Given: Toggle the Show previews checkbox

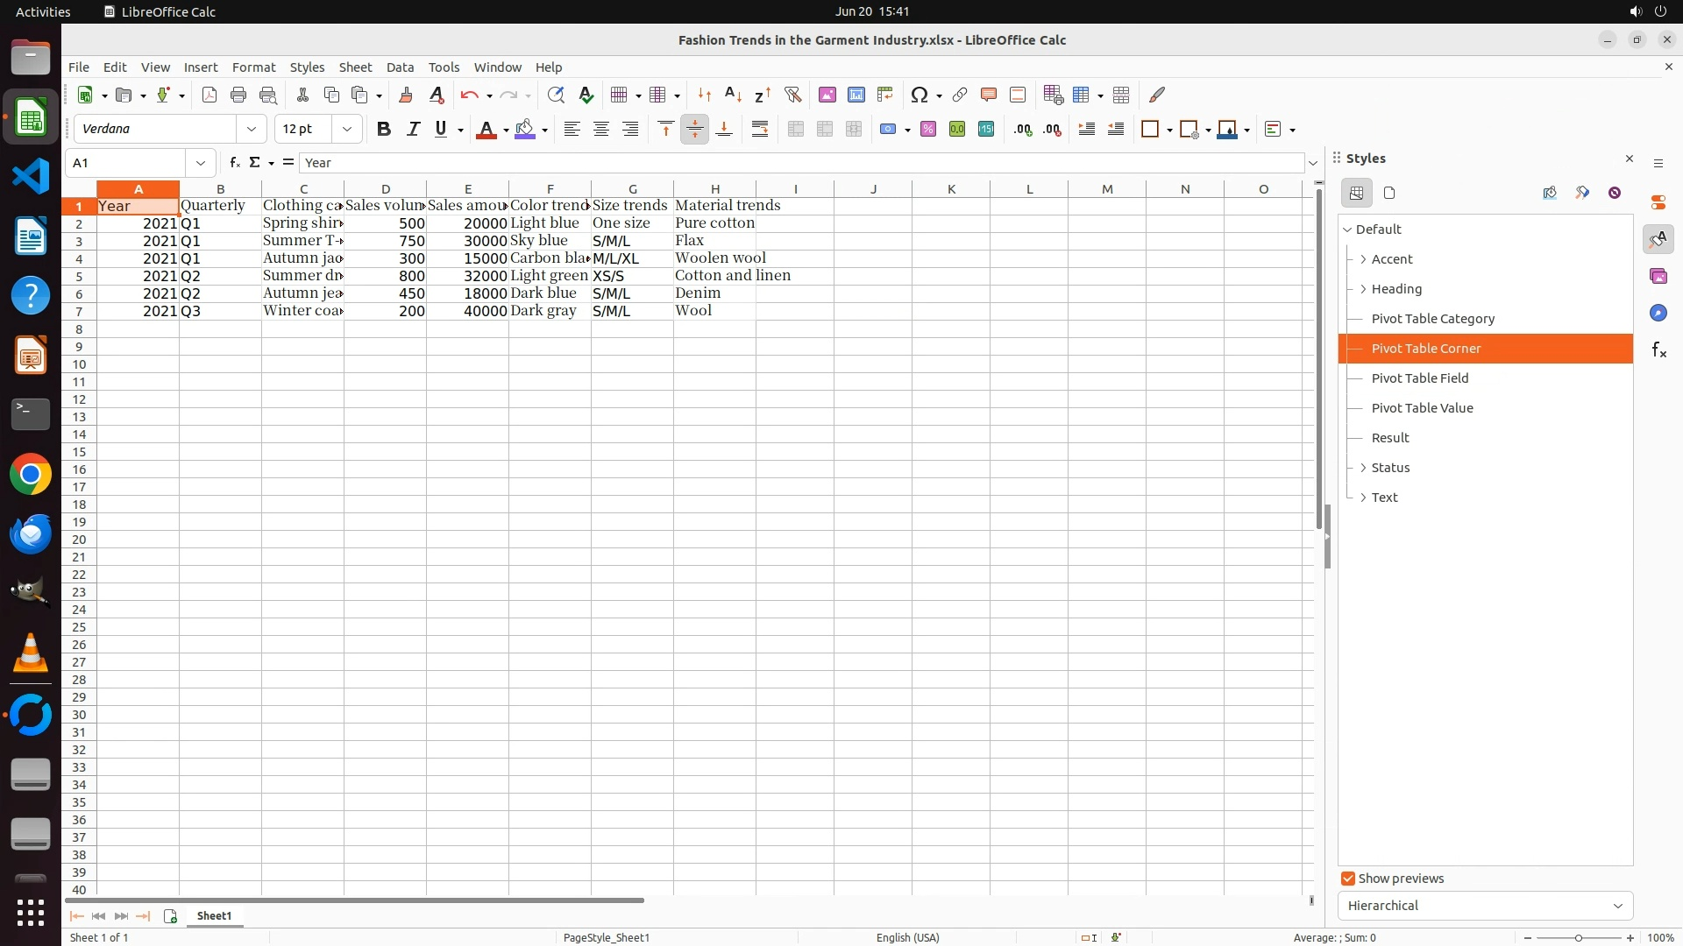Looking at the screenshot, I should 1348,879.
